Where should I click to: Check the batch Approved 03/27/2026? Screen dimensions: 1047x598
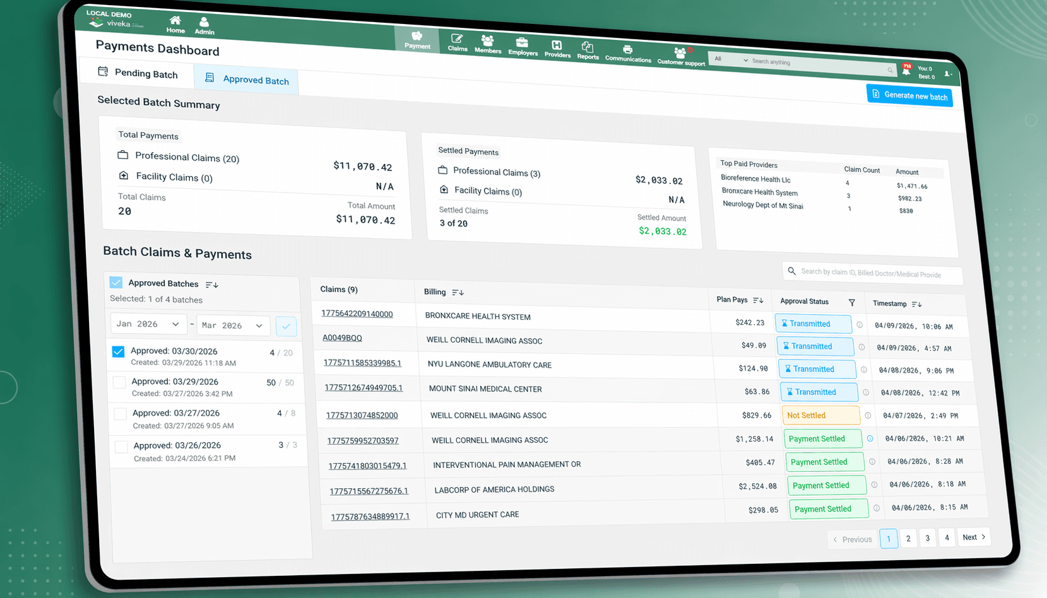(x=120, y=414)
